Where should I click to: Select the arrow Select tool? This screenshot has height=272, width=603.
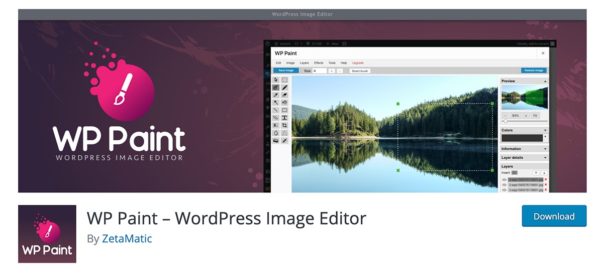pos(276,80)
